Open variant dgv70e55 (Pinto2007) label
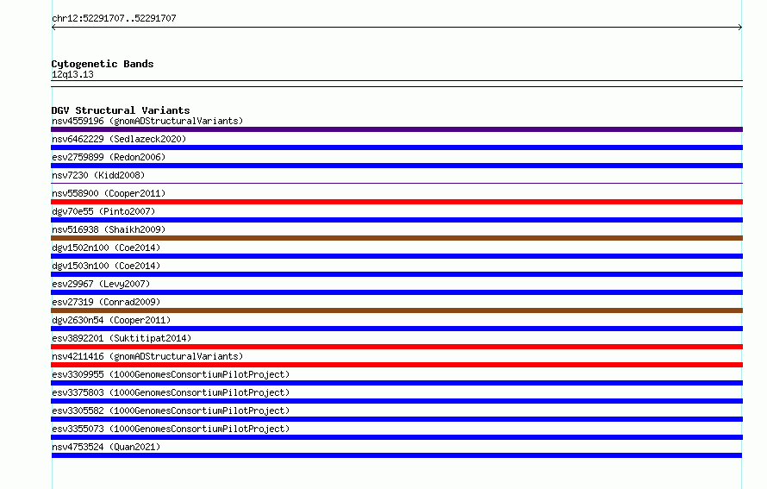This screenshot has height=489, width=767. [103, 211]
